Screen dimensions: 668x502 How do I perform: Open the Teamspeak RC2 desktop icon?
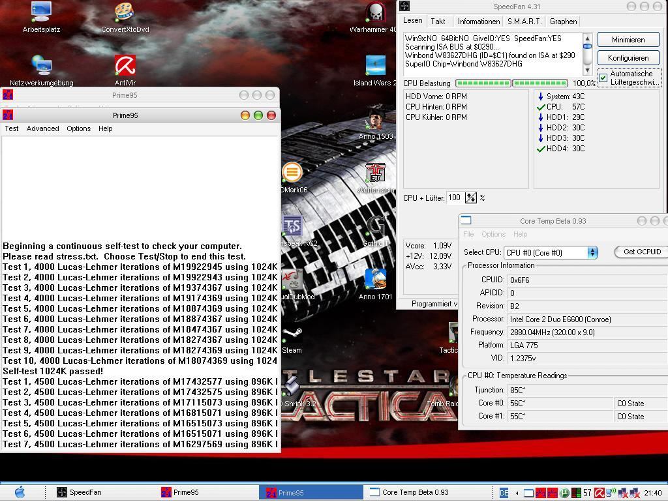pyautogui.click(x=294, y=231)
